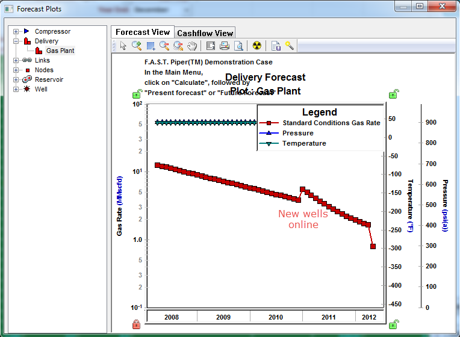This screenshot has height=337, width=460.
Task: Switch to the Cashflow View tab
Action: 205,32
